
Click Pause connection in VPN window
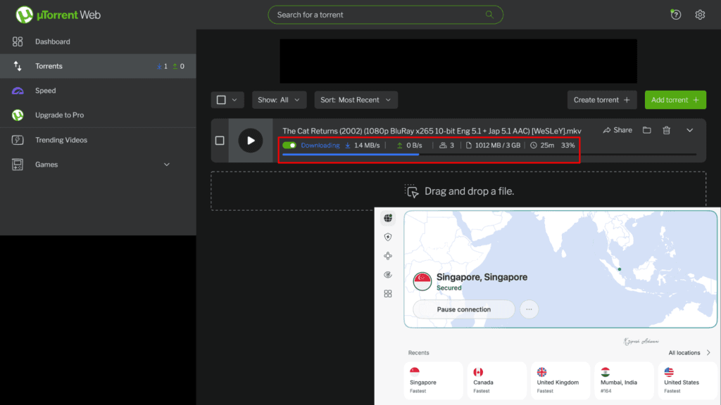pyautogui.click(x=463, y=309)
